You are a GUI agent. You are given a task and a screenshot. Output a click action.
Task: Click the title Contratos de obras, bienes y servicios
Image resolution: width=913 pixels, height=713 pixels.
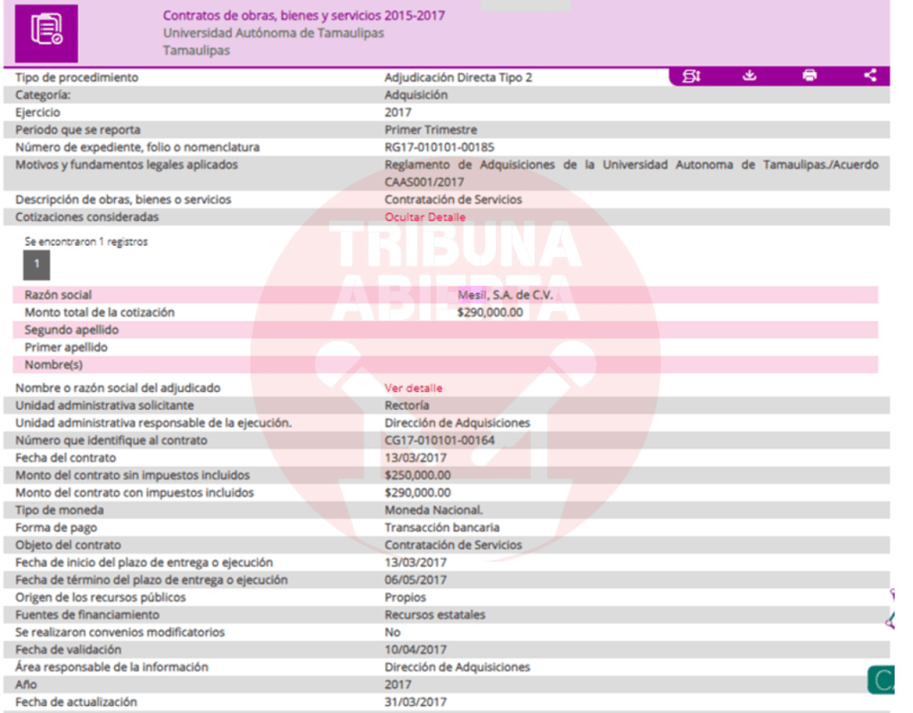pyautogui.click(x=303, y=15)
